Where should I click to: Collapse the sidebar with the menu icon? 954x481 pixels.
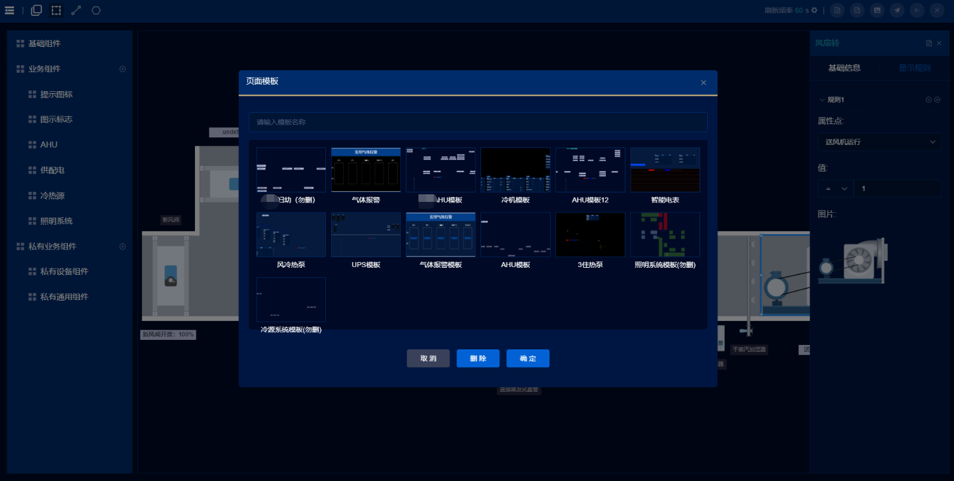click(x=9, y=10)
